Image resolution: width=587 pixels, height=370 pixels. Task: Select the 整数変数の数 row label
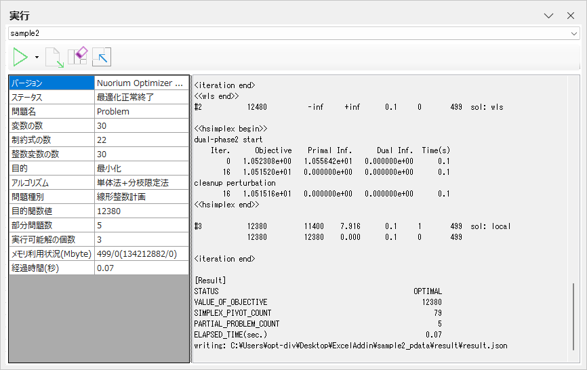click(x=52, y=154)
